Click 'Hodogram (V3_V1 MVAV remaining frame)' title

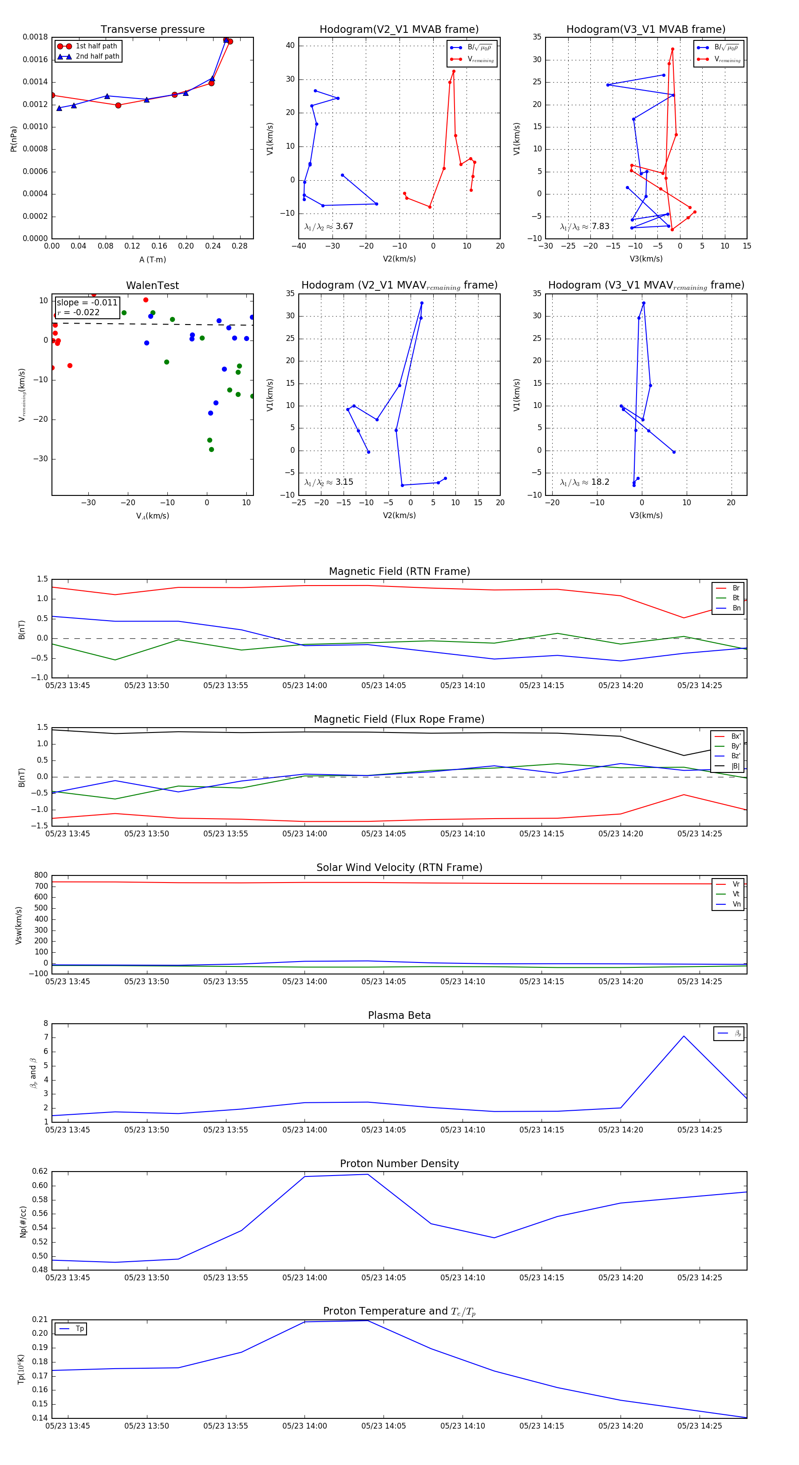click(x=646, y=285)
